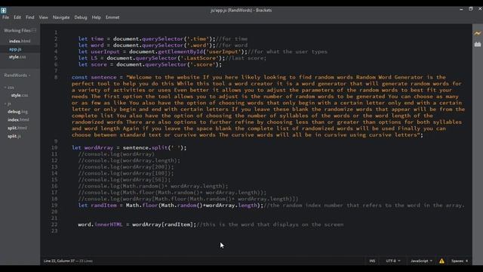The width and height of the screenshot is (483, 272).
Task: Open the Find menu
Action: coord(30,17)
